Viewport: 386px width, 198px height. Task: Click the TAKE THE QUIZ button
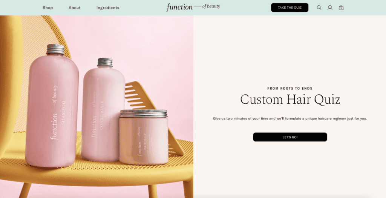click(x=289, y=8)
